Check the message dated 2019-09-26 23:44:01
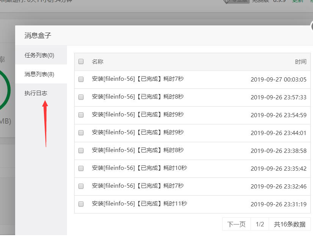The height and width of the screenshot is (248, 313). [x=81, y=133]
